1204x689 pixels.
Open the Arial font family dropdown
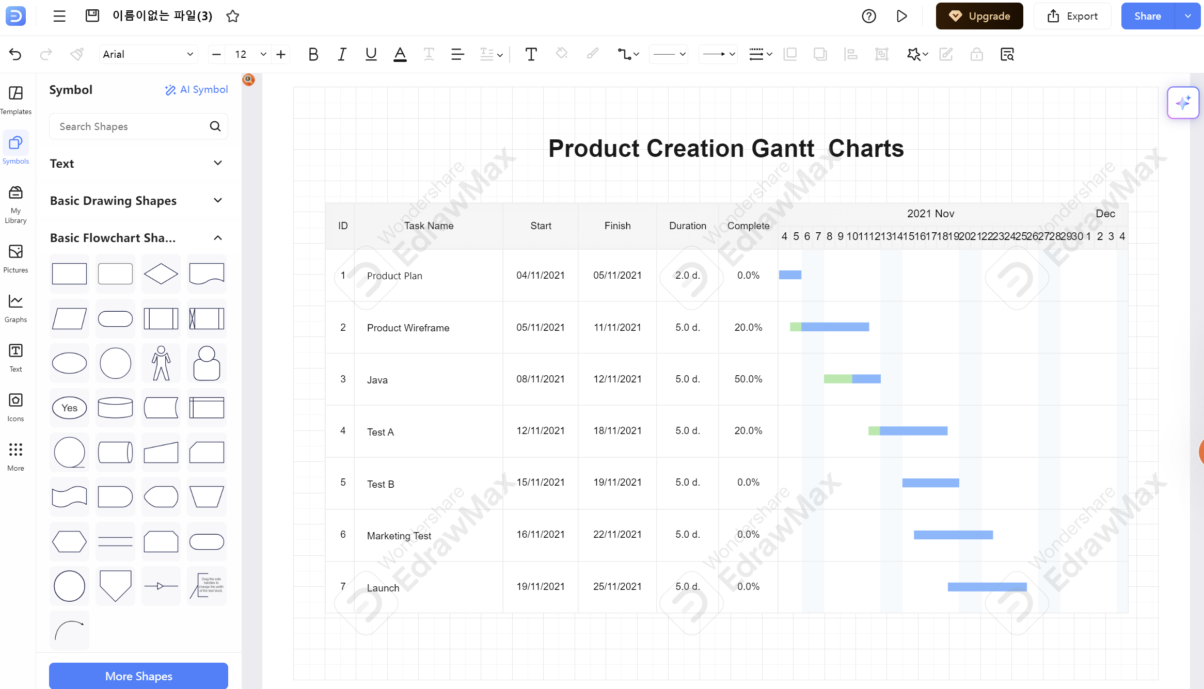148,54
